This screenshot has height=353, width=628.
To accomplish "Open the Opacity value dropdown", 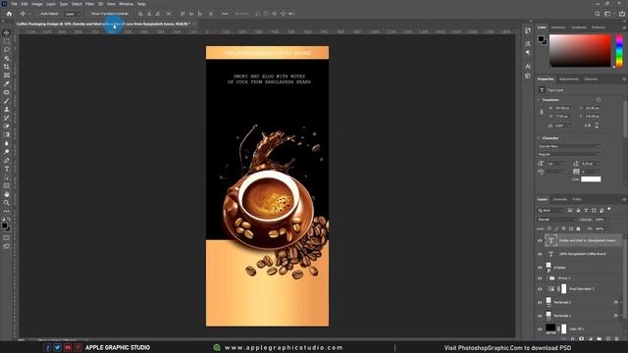I will point(601,220).
